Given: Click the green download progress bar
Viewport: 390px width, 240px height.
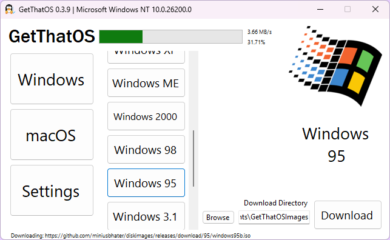Looking at the screenshot, I should (x=170, y=37).
